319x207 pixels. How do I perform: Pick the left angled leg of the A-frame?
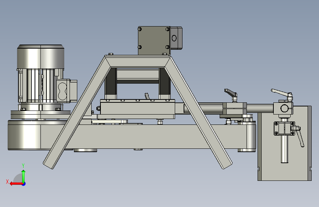tap(77, 112)
